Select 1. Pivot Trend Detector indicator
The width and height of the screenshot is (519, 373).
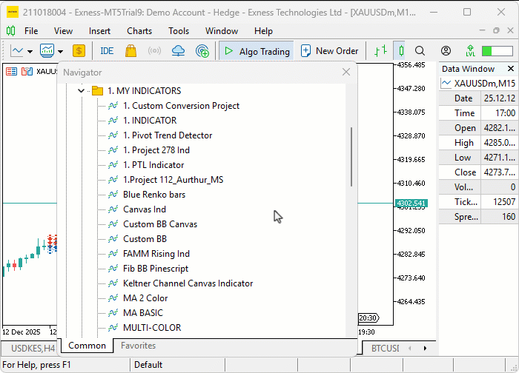click(x=168, y=135)
